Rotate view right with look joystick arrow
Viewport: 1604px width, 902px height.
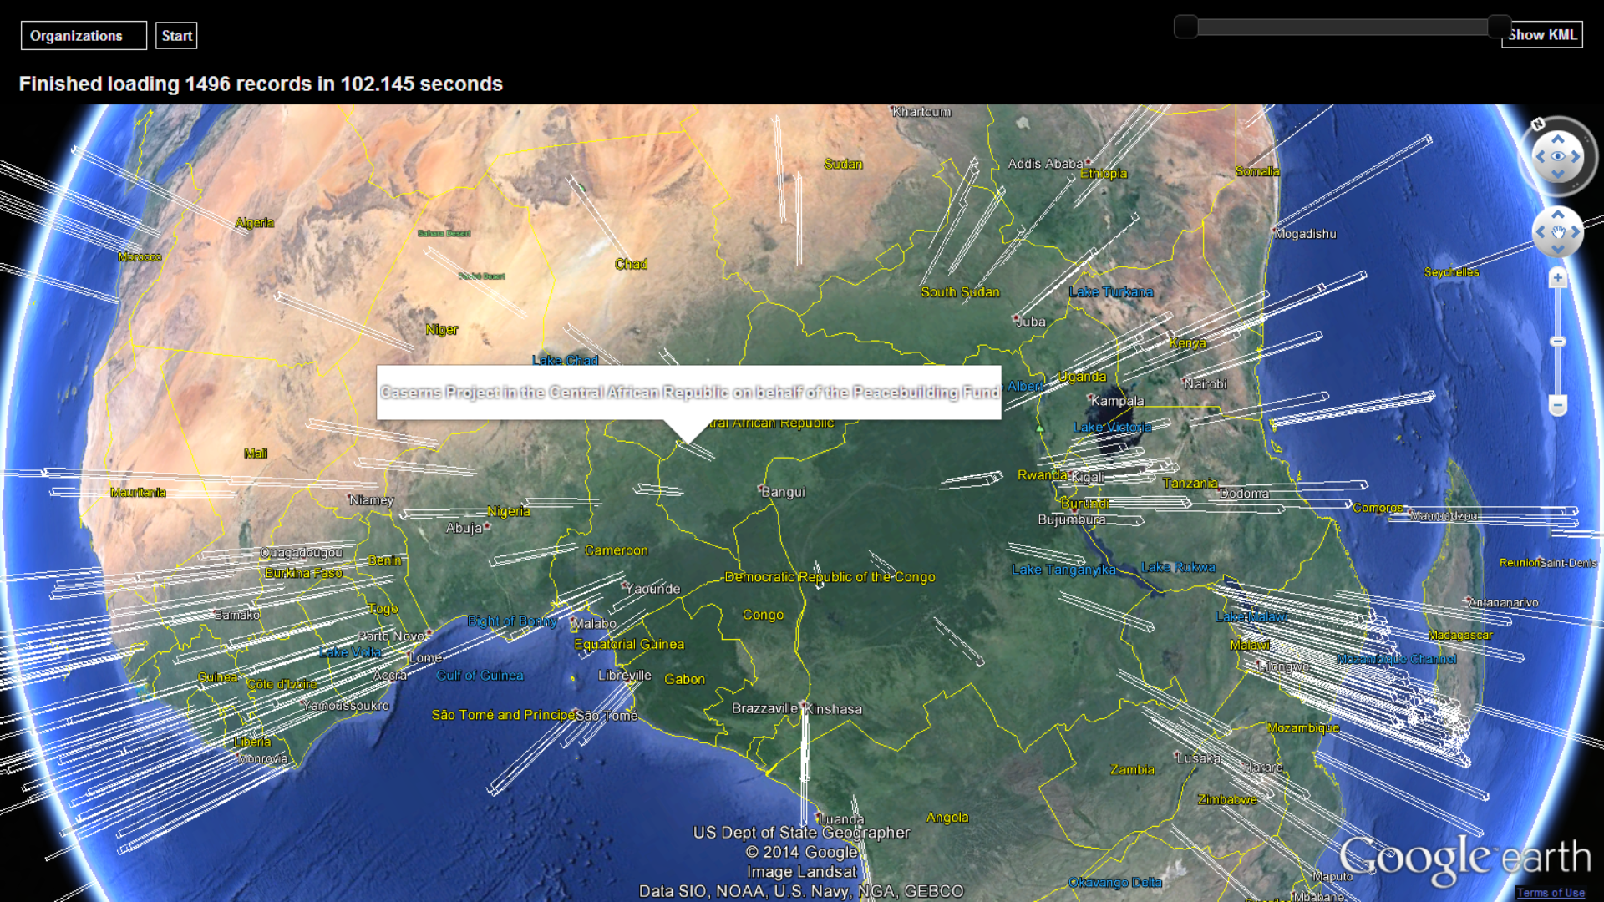click(1576, 156)
